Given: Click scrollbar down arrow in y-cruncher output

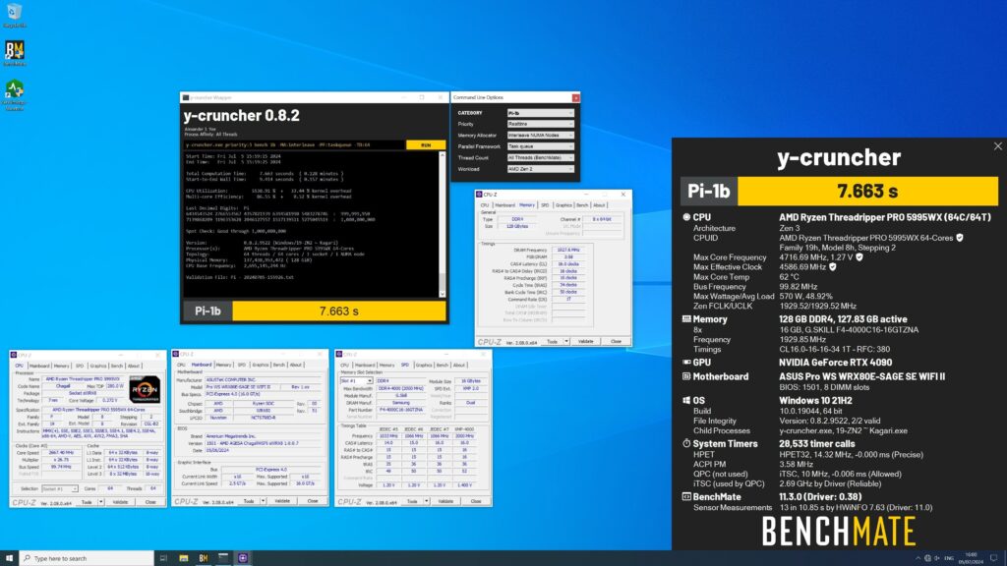Looking at the screenshot, I should coord(442,294).
